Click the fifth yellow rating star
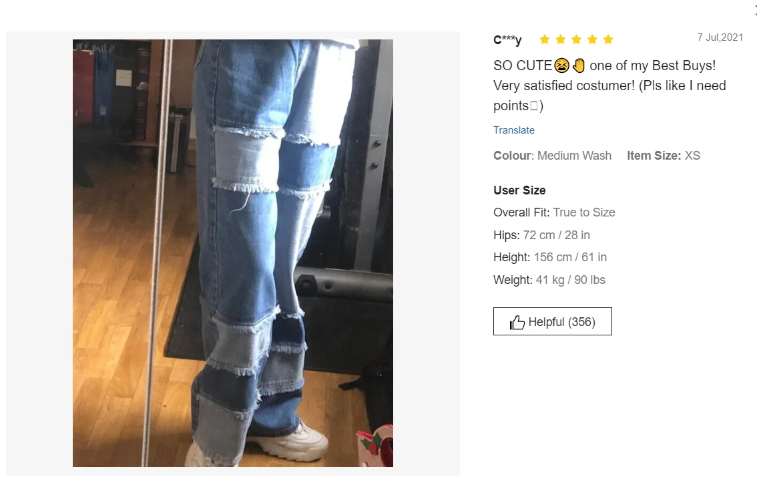 click(608, 39)
